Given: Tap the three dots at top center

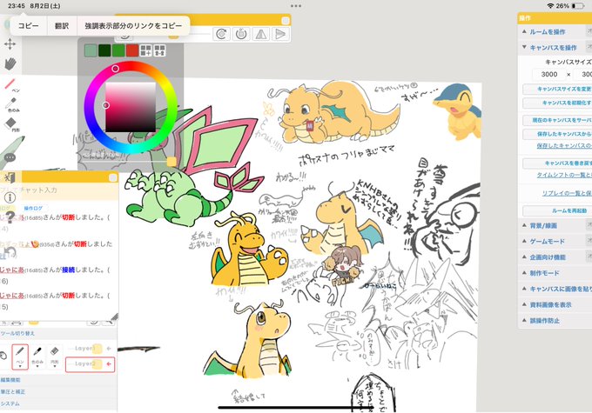Looking at the screenshot, I should pyautogui.click(x=296, y=6).
